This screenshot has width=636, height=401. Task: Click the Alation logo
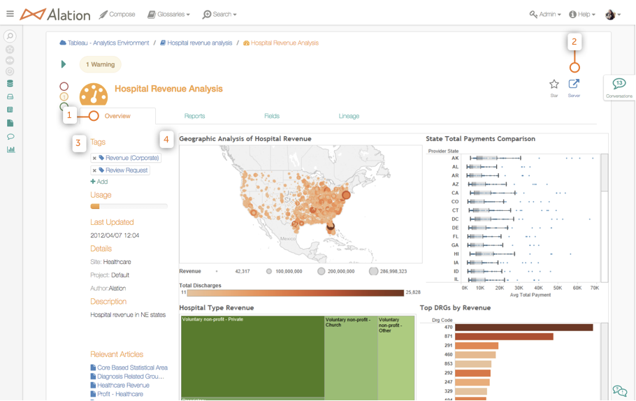[x=55, y=15]
